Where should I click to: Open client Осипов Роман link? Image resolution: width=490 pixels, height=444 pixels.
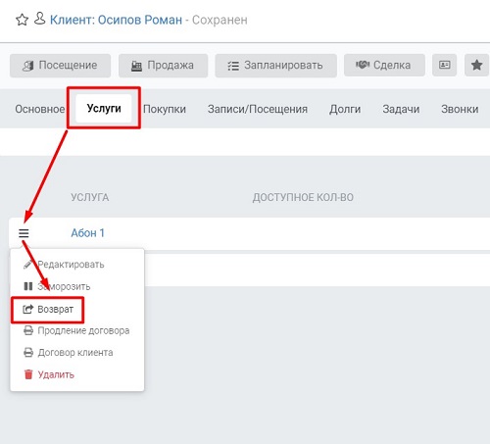tap(116, 20)
